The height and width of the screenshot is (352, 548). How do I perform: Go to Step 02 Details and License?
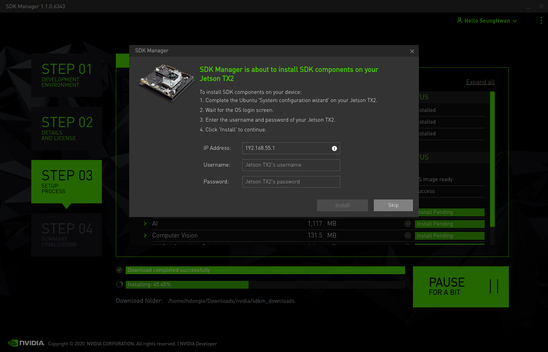[67, 128]
